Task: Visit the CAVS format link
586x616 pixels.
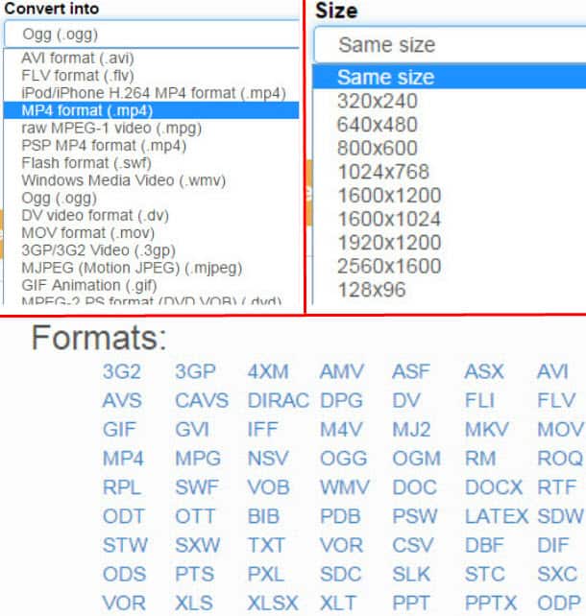Action: point(202,401)
